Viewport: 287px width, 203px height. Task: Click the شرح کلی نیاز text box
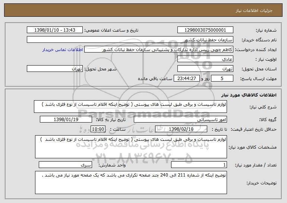pyautogui.click(x=130, y=107)
